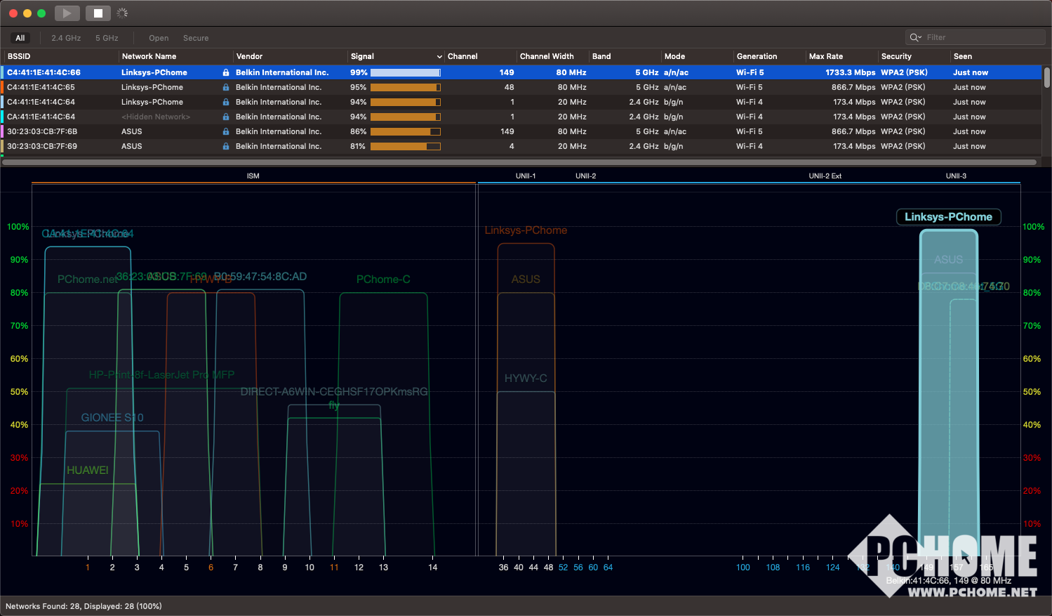Show all networks with the All filter
Viewport: 1052px width, 616px height.
(x=20, y=38)
